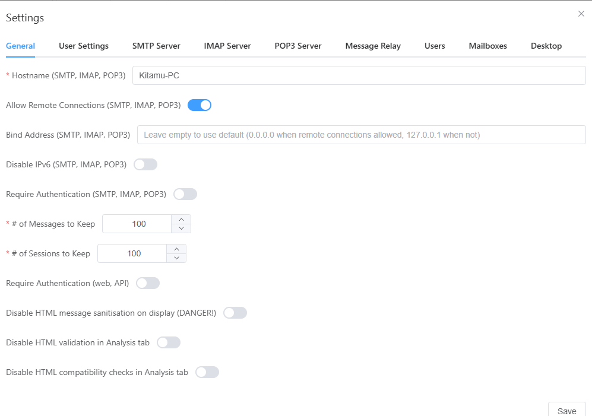Switch to the General tab
This screenshot has width=592, height=416.
pyautogui.click(x=20, y=46)
